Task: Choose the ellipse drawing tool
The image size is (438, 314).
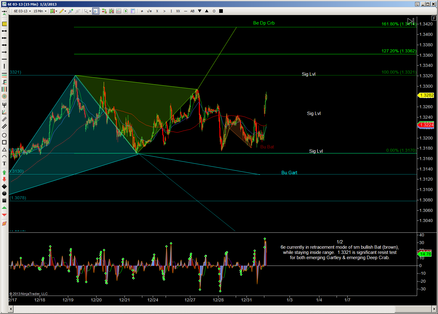Action: point(4,135)
